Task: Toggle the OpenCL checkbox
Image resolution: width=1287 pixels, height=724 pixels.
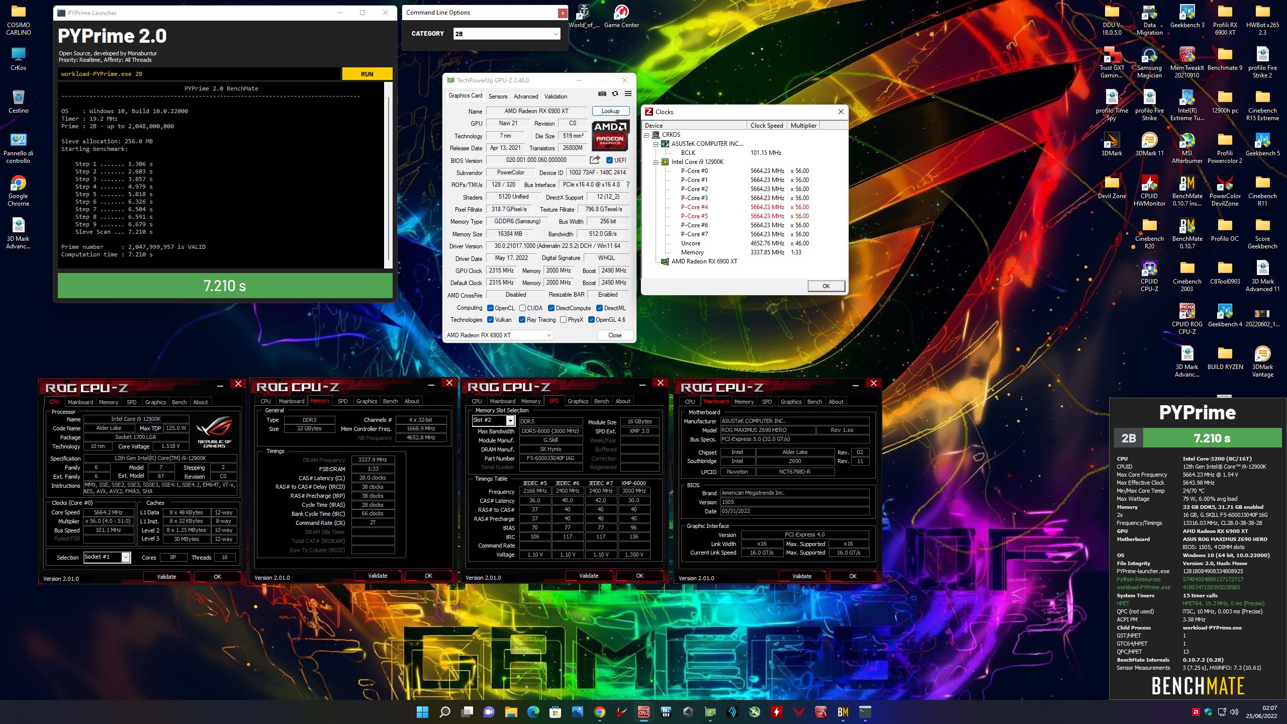Action: 490,308
